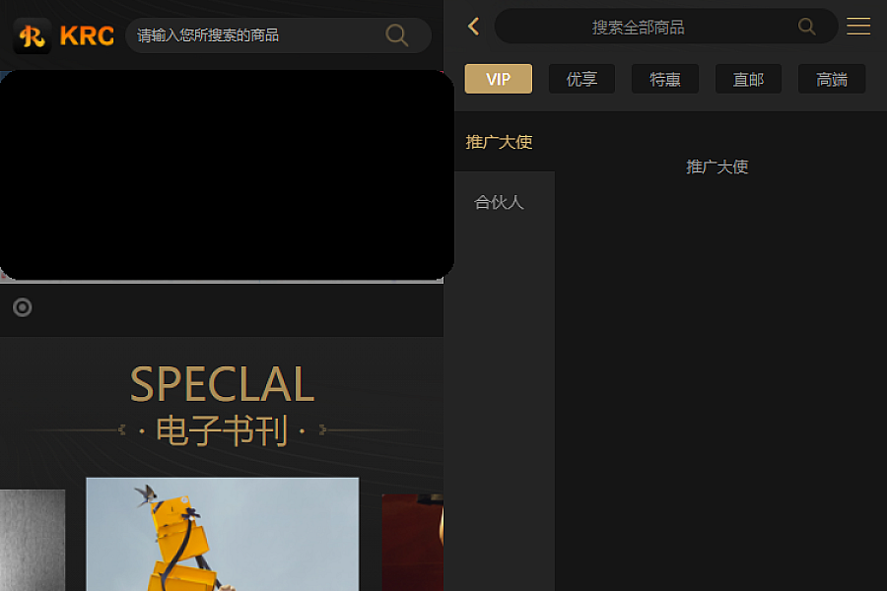Switch to the 特惠 tab
Image resolution: width=887 pixels, height=591 pixels.
[x=664, y=79]
